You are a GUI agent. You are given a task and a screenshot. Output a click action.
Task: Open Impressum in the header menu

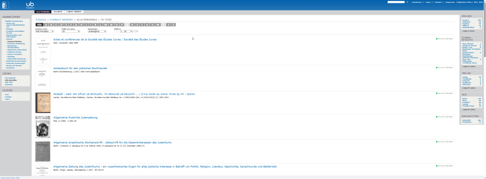pyautogui.click(x=450, y=2)
